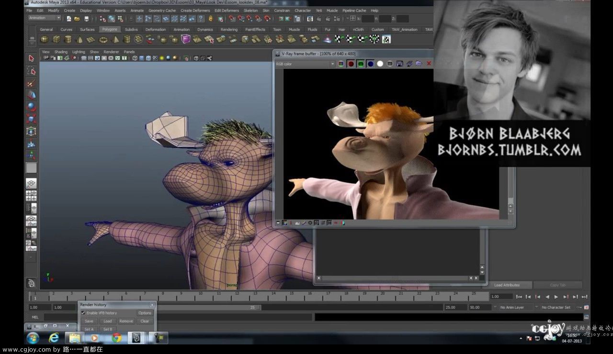Toggle alpha white circle in V-Ray buffer
Screen dimensions: 613x354
[380, 64]
